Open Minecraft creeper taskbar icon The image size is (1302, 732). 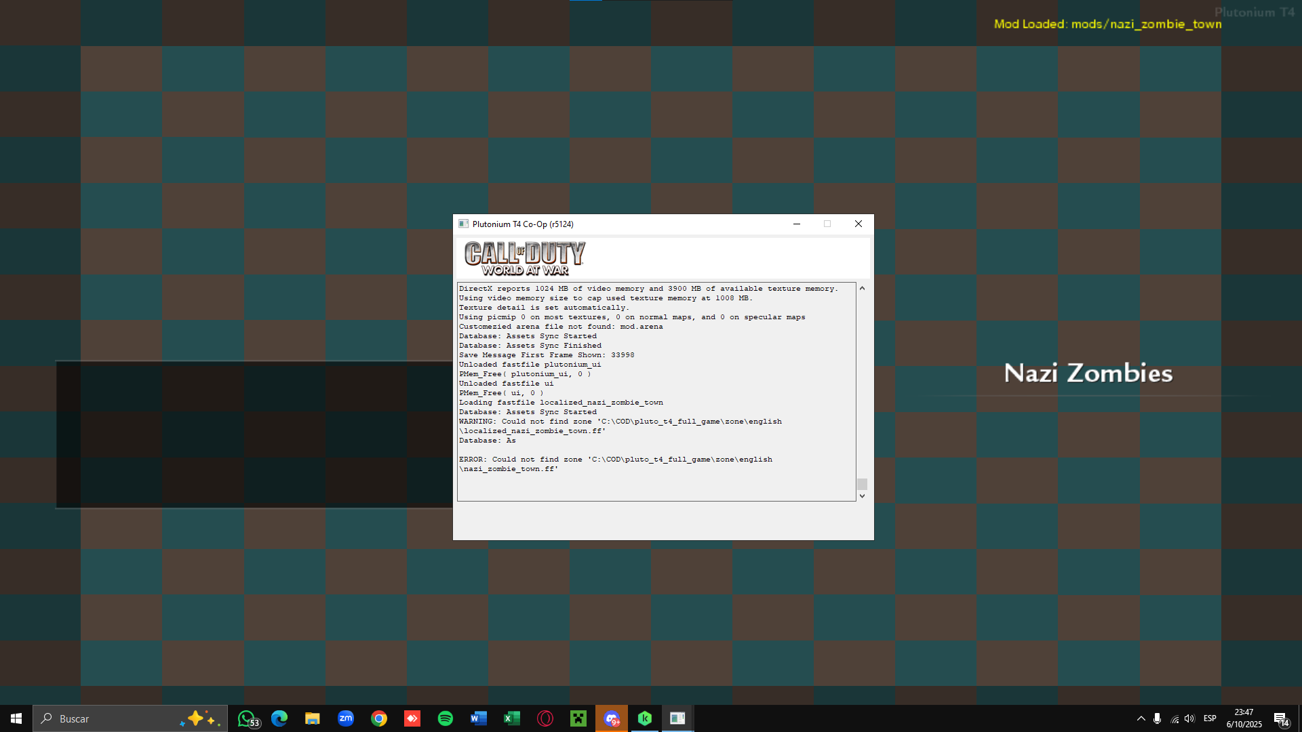pyautogui.click(x=578, y=718)
